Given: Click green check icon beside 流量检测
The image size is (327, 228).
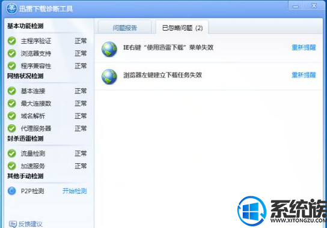Looking at the screenshot, I should pos(12,154).
